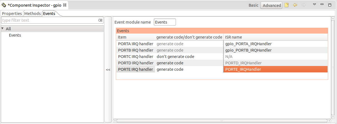Click the yellow back arrow icon
This screenshot has width=337, height=124.
(295, 5)
